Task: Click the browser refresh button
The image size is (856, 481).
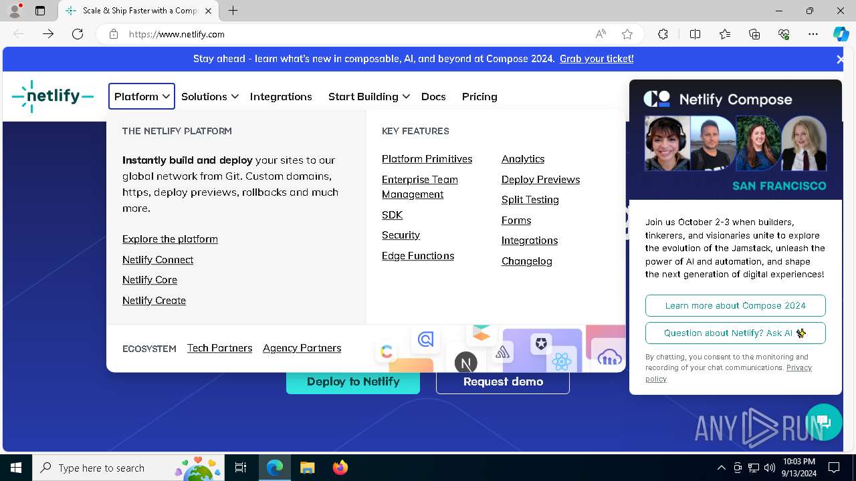Action: click(x=78, y=34)
